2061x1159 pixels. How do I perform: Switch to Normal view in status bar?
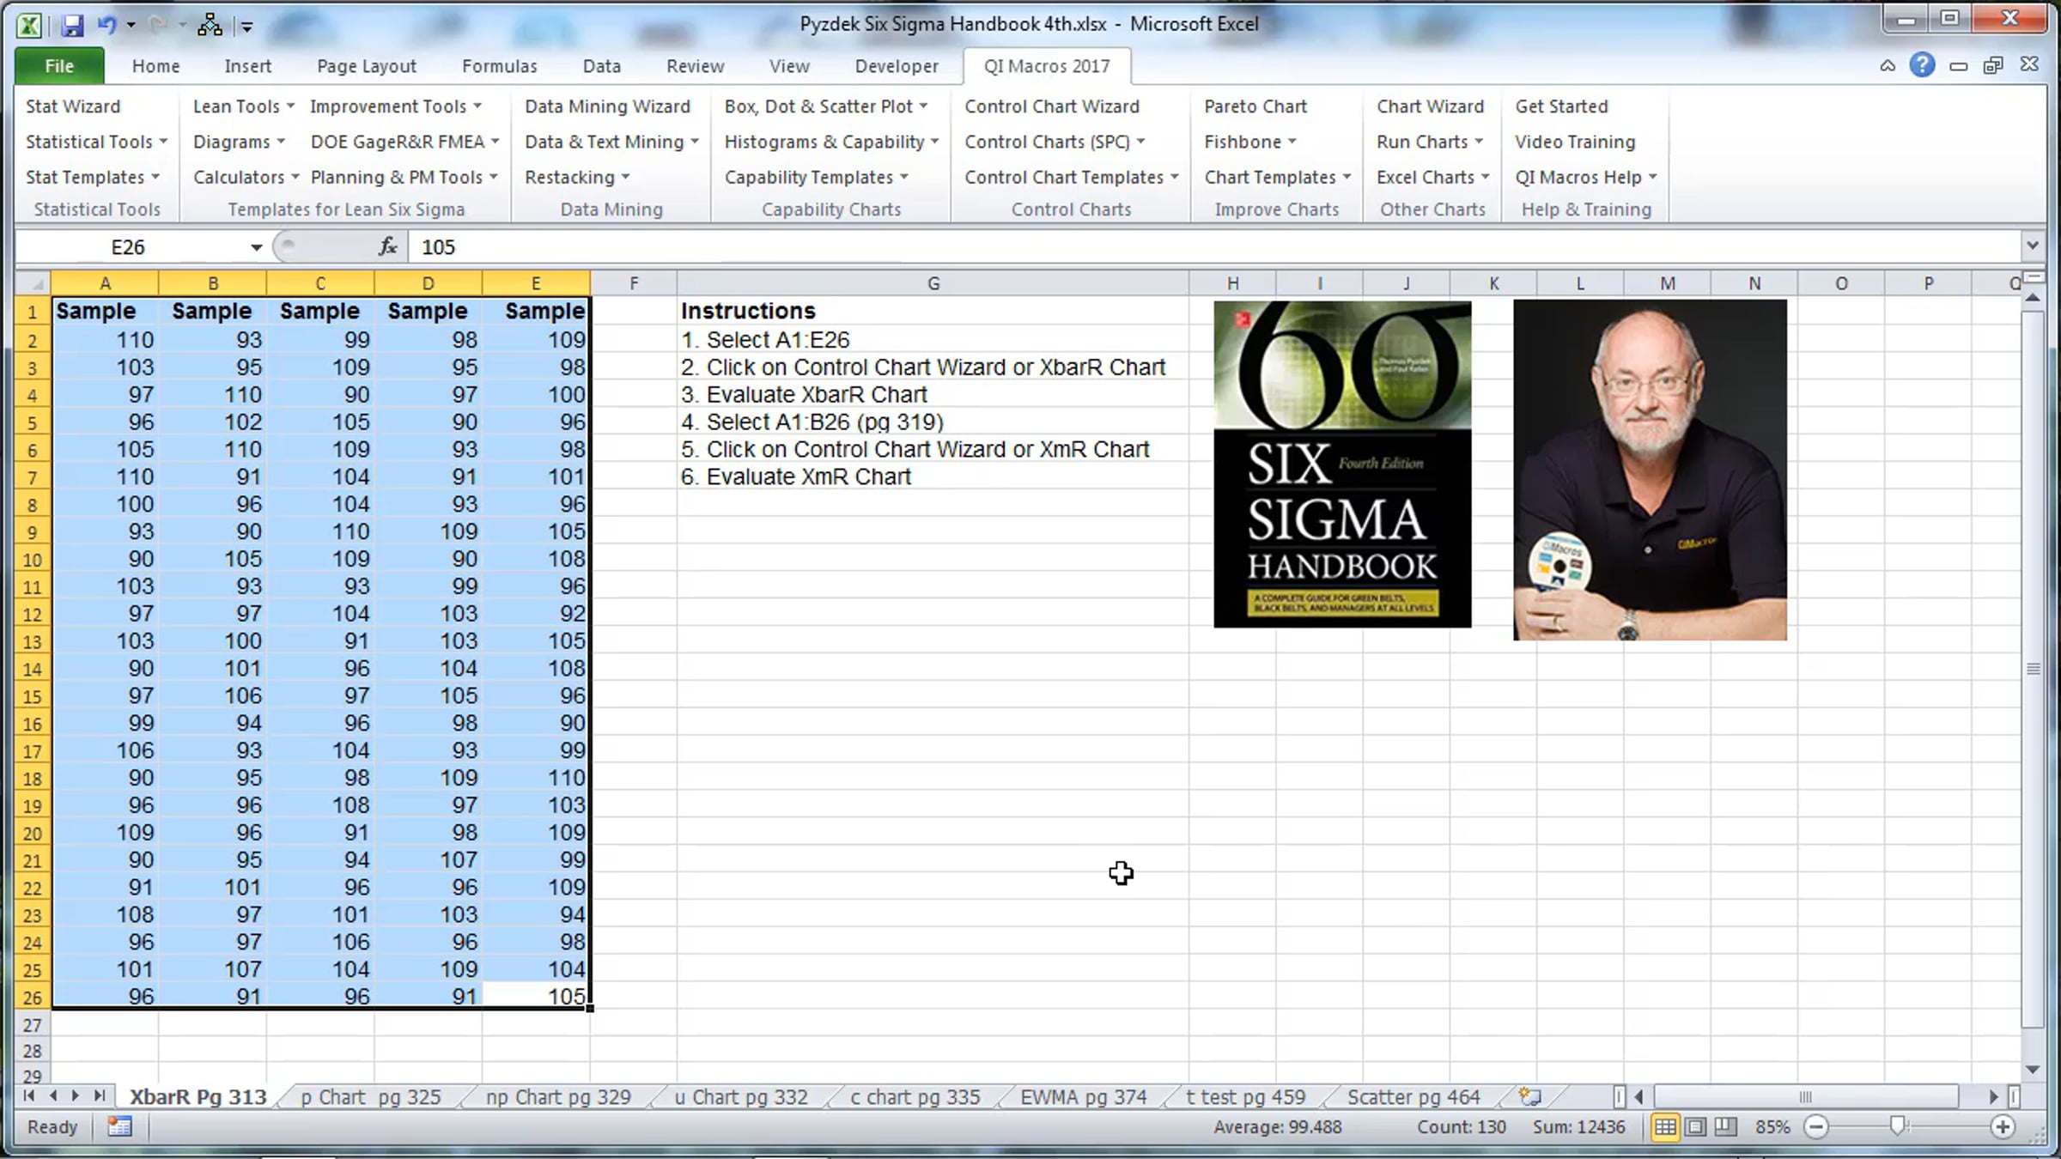pyautogui.click(x=1664, y=1126)
